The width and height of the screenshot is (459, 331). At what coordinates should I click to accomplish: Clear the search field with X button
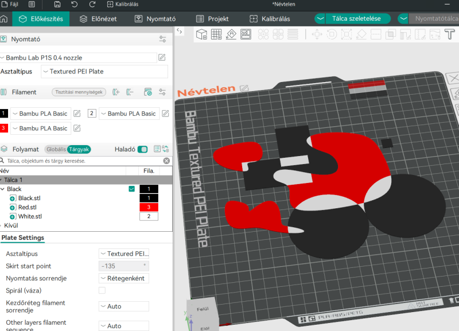point(166,161)
